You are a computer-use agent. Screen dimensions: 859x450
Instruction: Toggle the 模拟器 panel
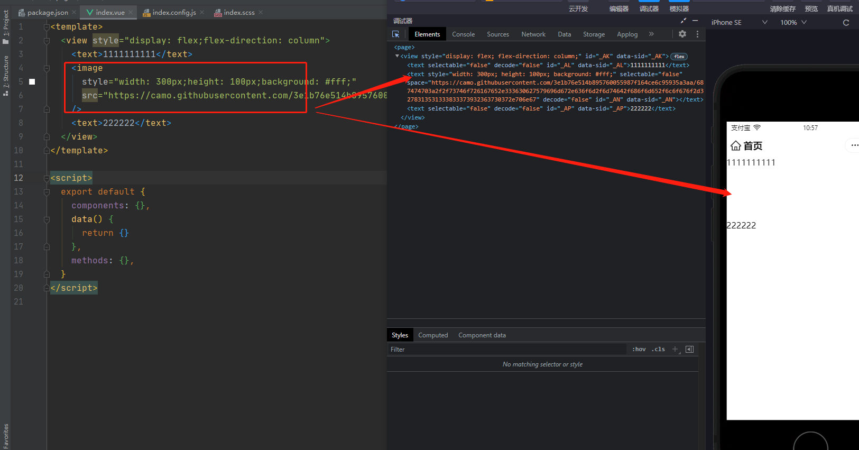[679, 8]
